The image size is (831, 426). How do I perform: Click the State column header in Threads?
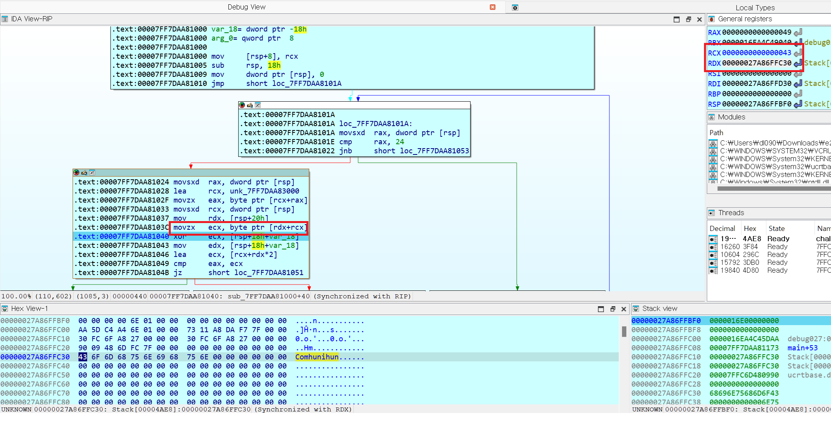(776, 229)
